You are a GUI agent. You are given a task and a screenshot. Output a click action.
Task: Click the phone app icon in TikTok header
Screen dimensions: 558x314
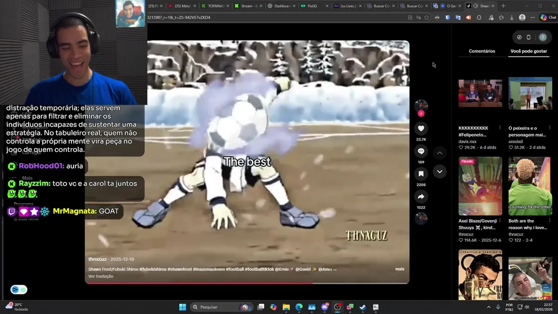(528, 37)
